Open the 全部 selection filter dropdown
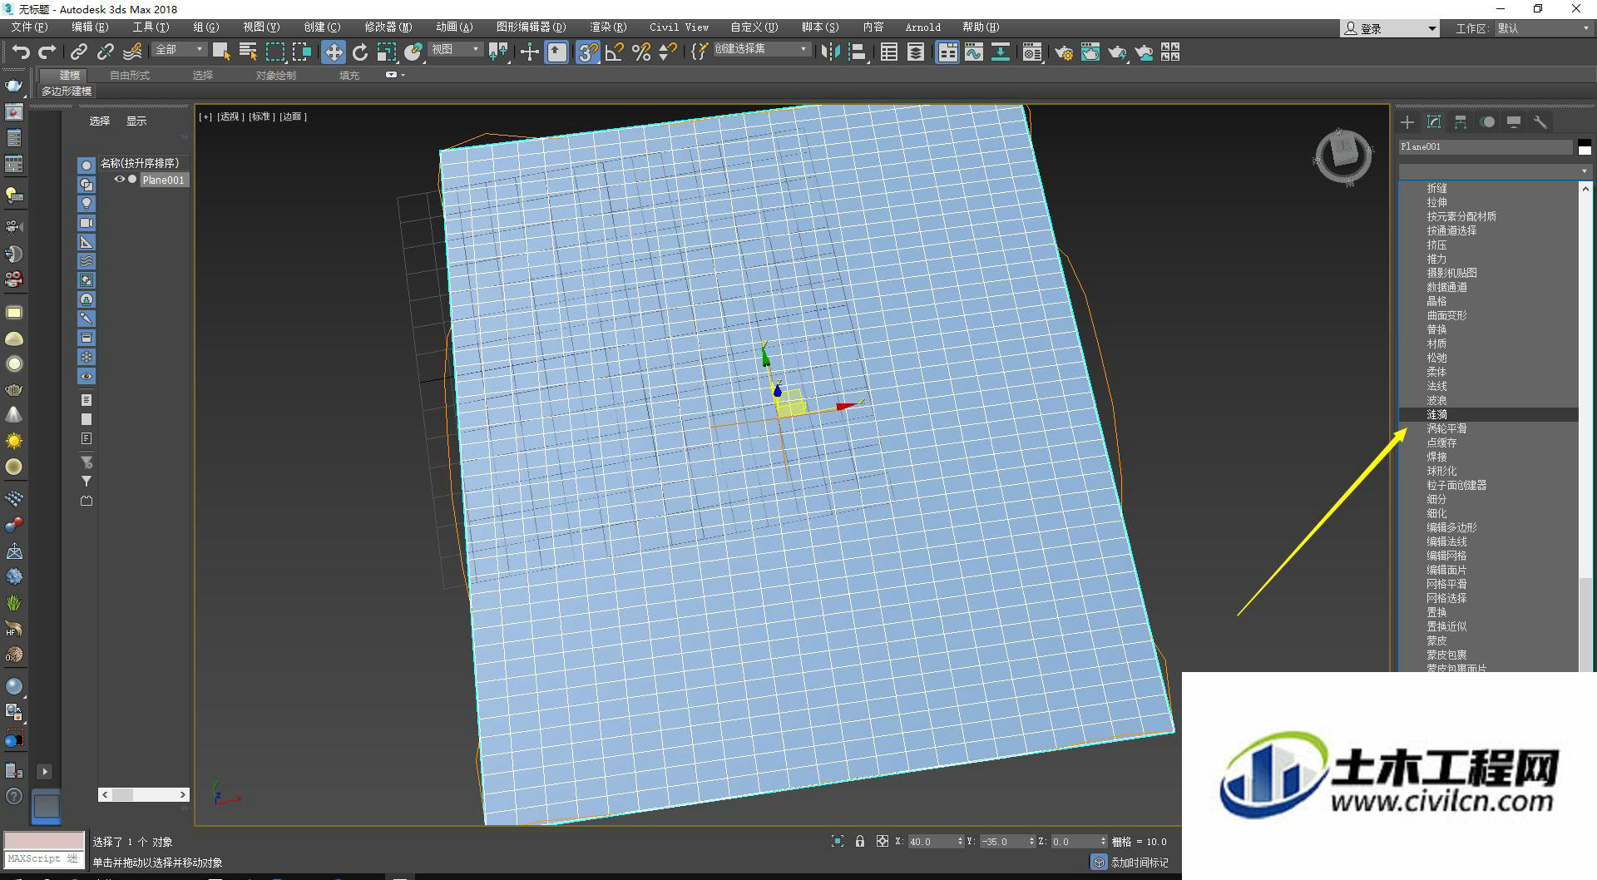 [179, 50]
